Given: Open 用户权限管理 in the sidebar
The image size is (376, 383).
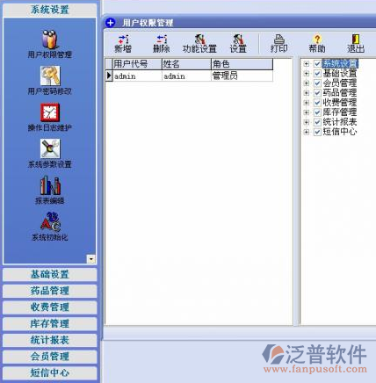Looking at the screenshot, I should click(50, 44).
